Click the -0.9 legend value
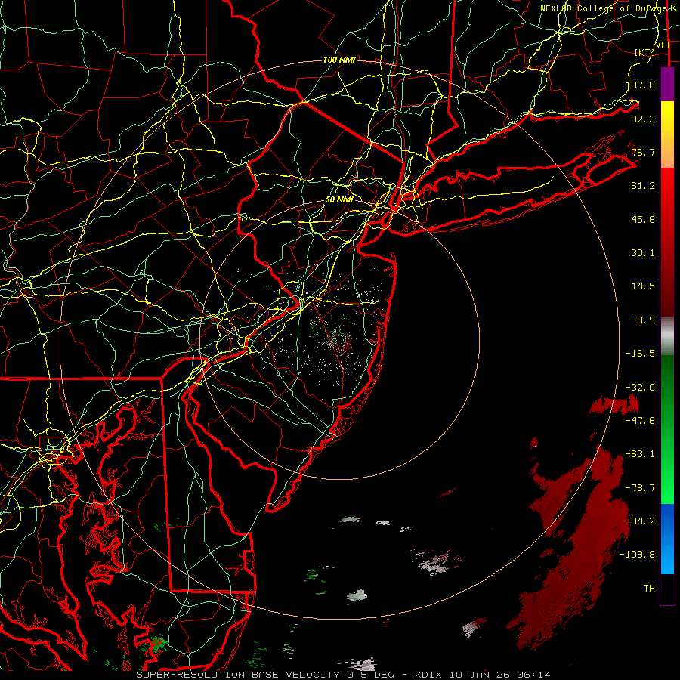Screen dimensions: 680x680 (643, 320)
